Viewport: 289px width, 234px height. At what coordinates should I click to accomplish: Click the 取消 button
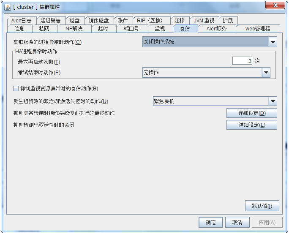(x=237, y=223)
